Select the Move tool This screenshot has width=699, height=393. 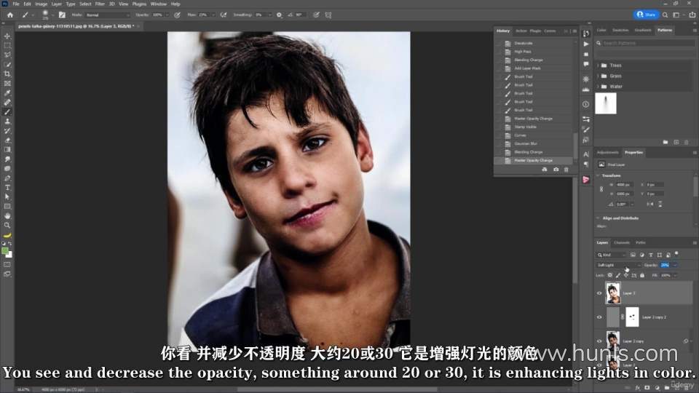7,36
